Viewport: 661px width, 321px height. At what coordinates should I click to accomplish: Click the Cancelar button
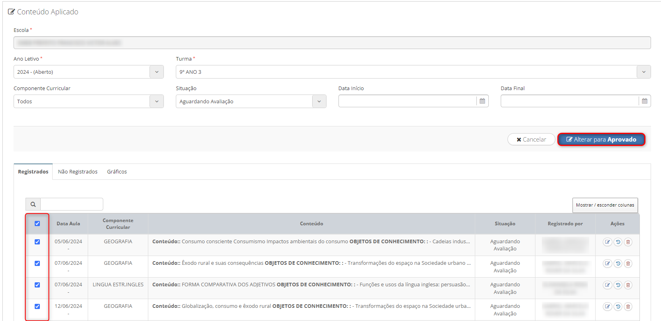pyautogui.click(x=531, y=140)
